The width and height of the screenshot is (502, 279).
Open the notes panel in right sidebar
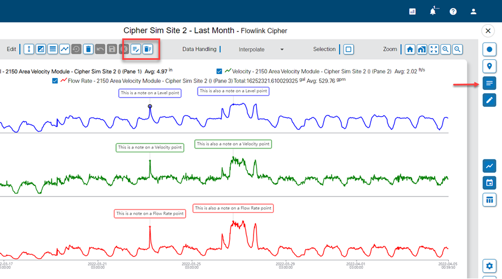coord(490,84)
